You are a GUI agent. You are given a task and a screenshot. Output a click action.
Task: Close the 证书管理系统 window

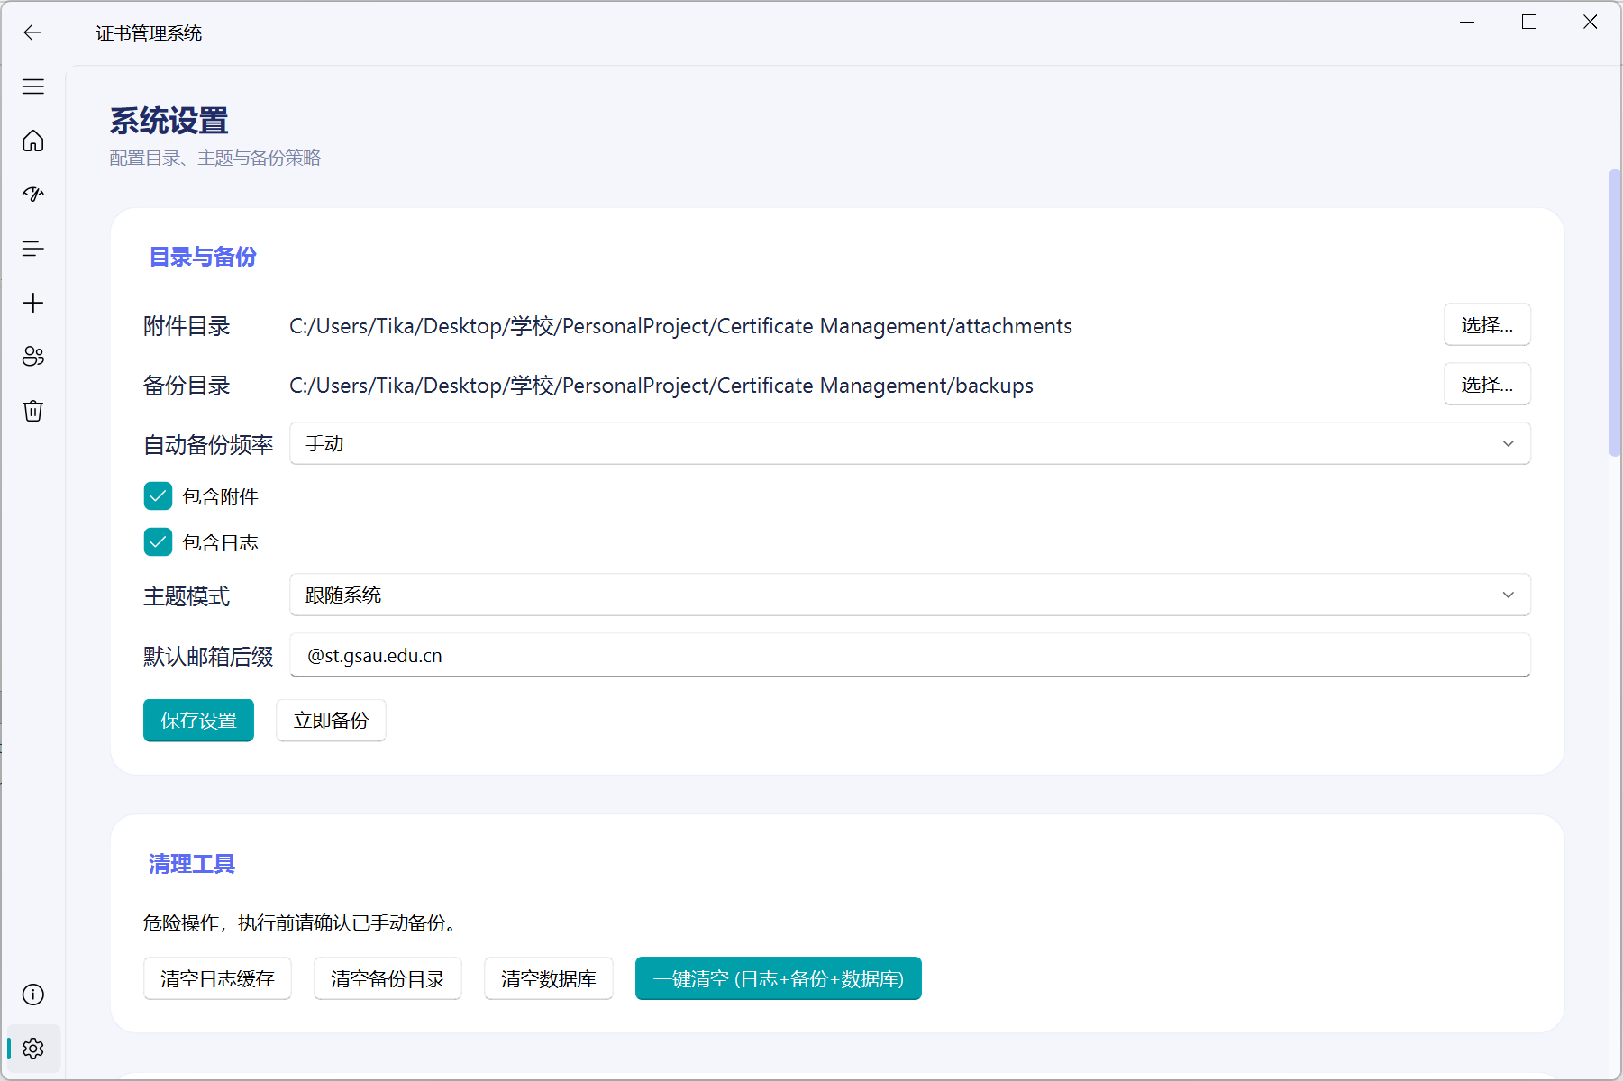1591,22
